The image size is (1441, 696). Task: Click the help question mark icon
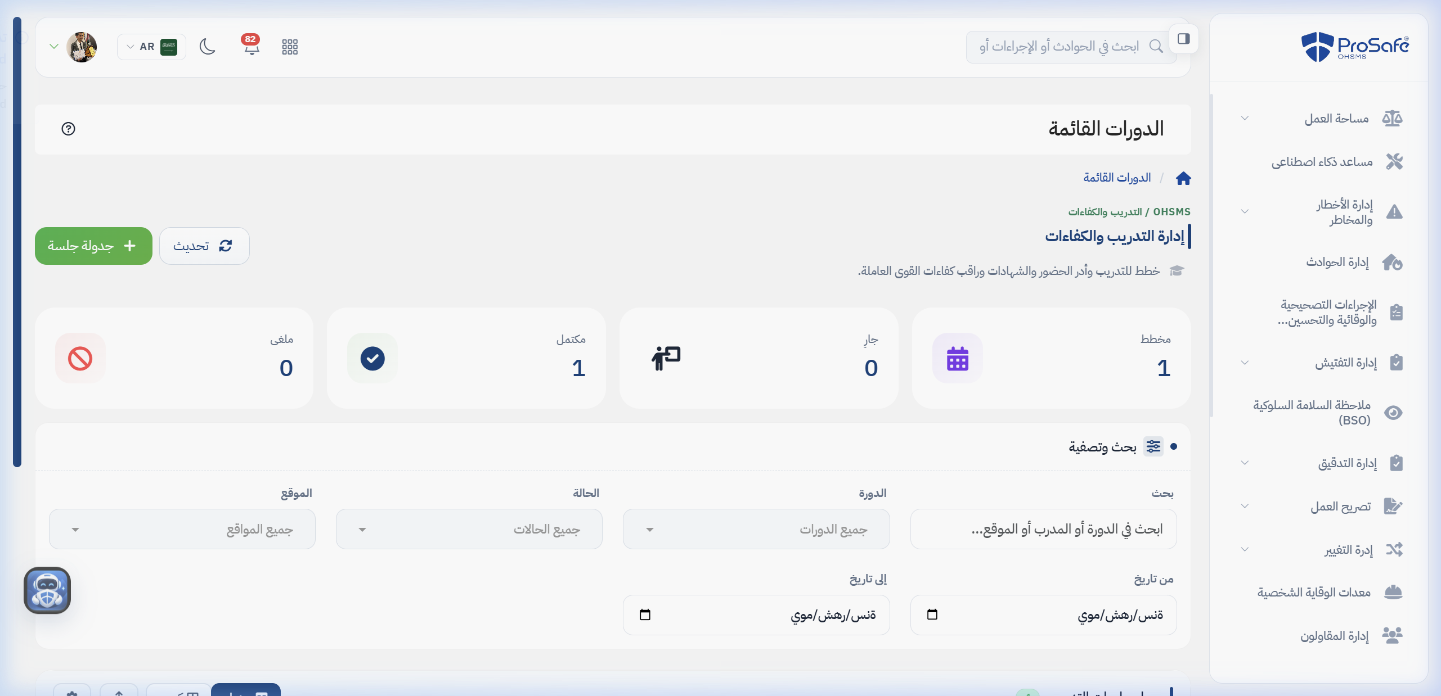point(68,129)
